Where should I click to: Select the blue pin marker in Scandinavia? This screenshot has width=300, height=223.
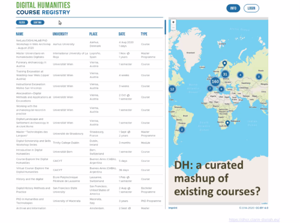click(224, 64)
